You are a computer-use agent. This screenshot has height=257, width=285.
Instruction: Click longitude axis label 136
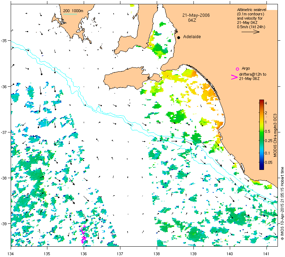coord(84,253)
